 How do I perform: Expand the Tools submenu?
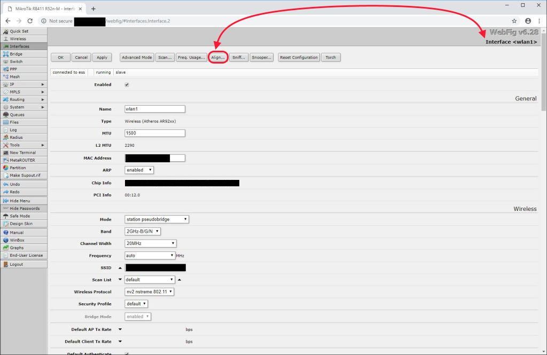pyautogui.click(x=24, y=145)
